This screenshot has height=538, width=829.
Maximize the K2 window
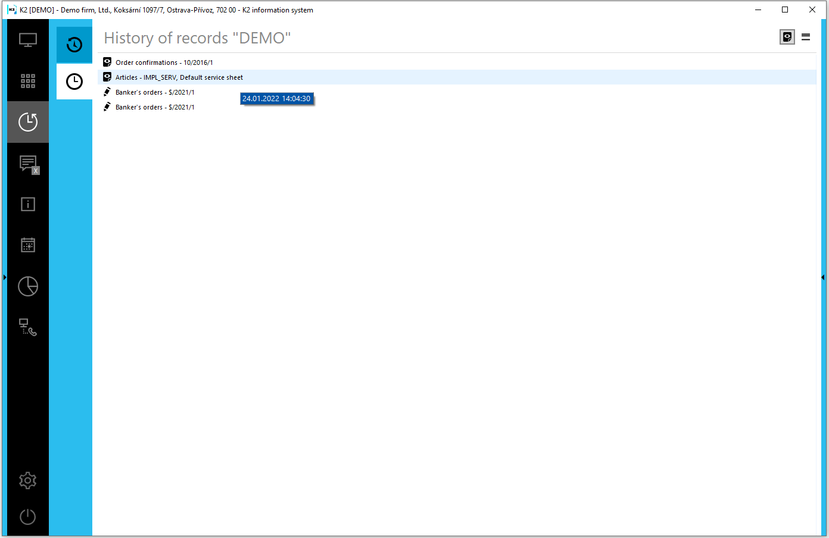click(x=785, y=10)
